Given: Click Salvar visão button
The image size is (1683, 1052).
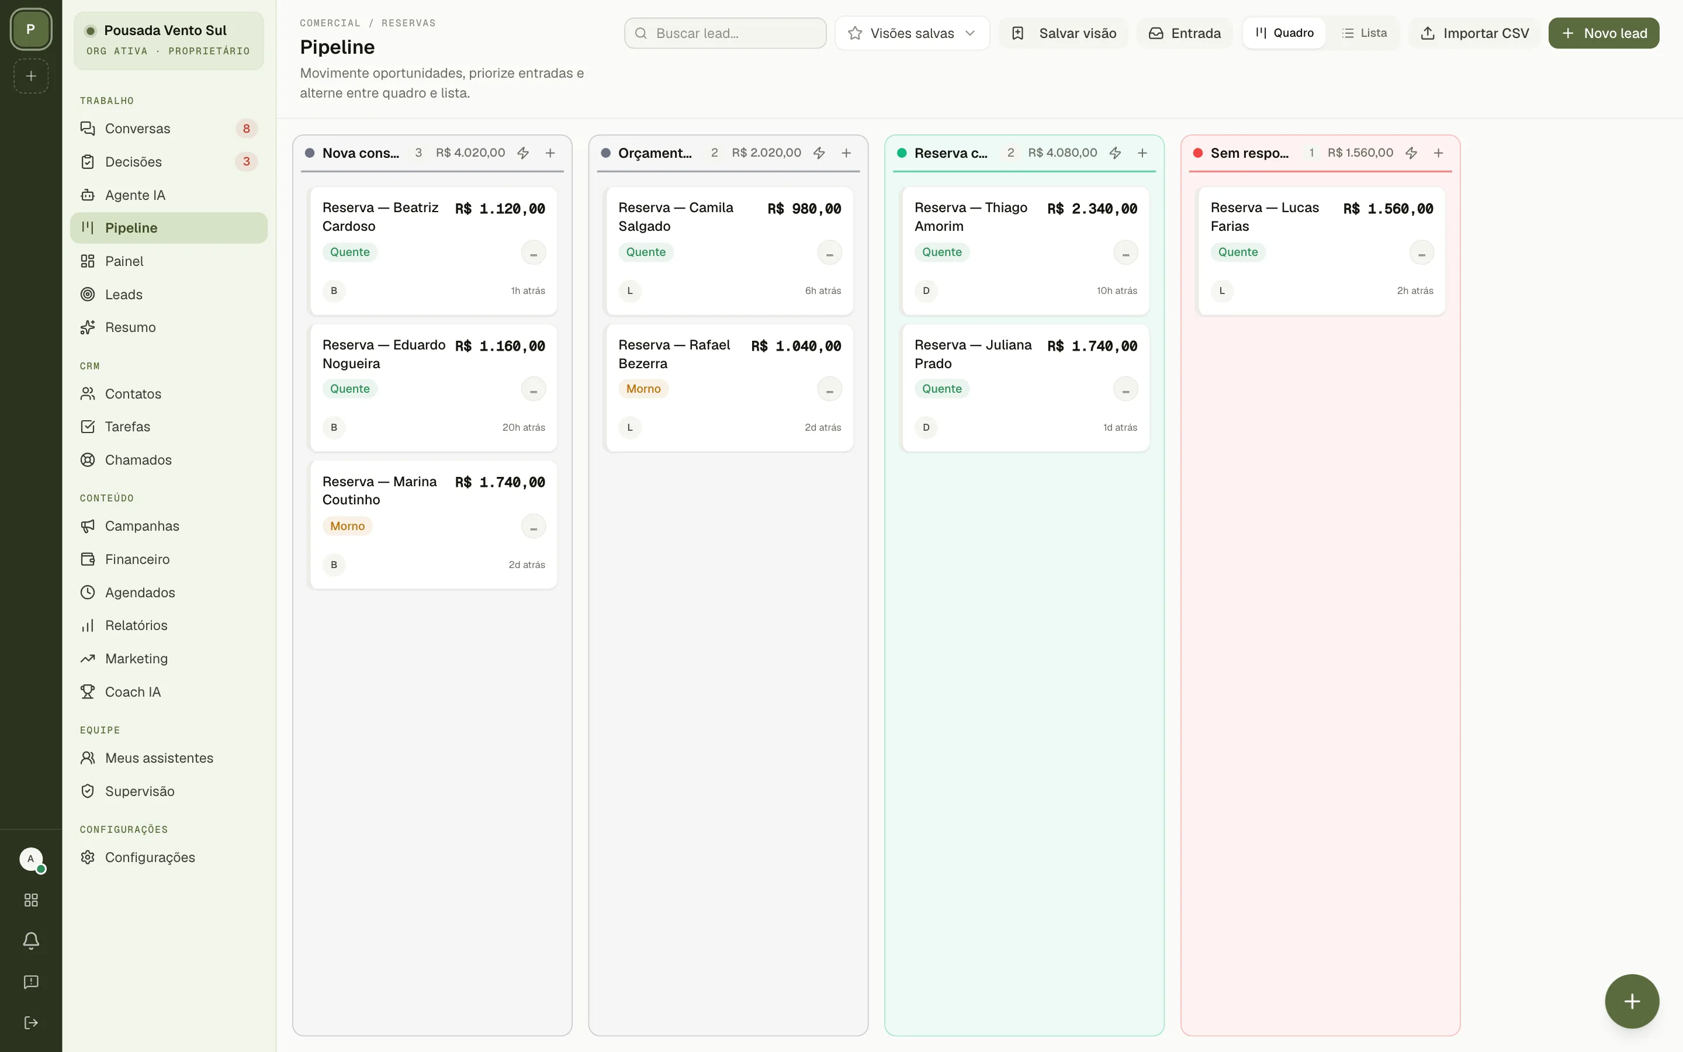Looking at the screenshot, I should click(x=1064, y=33).
